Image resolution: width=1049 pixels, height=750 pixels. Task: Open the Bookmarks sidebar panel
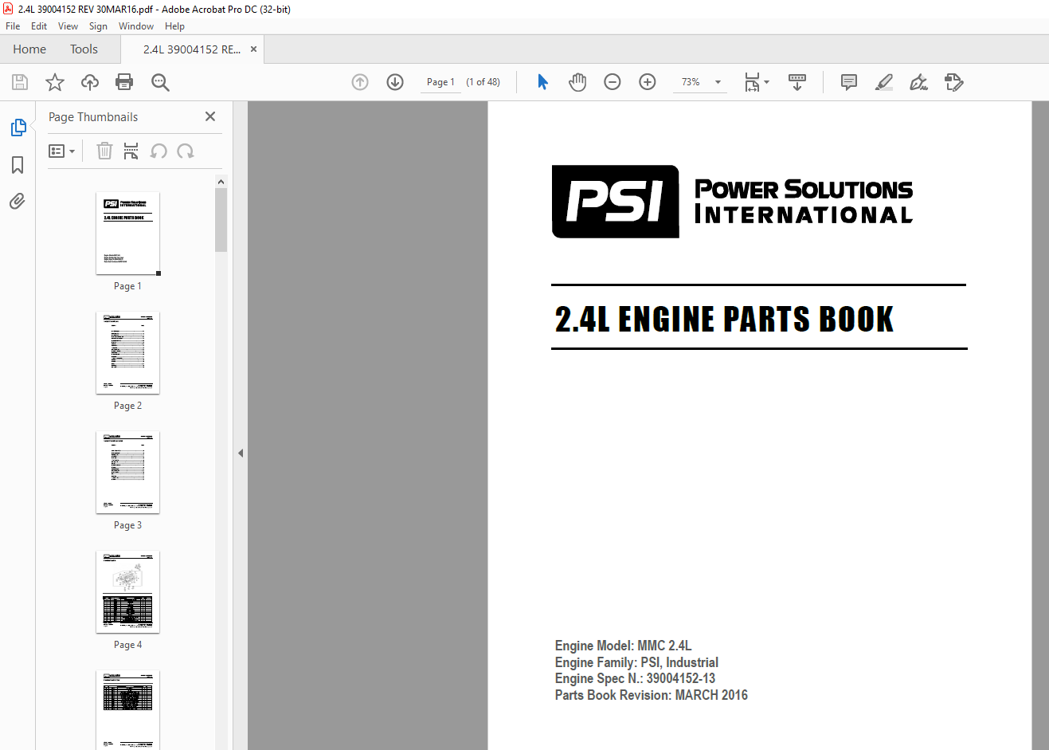pos(18,165)
